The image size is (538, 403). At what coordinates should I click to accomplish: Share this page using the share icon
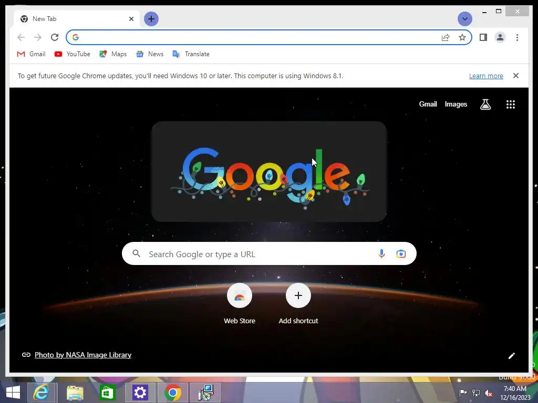[x=446, y=37]
